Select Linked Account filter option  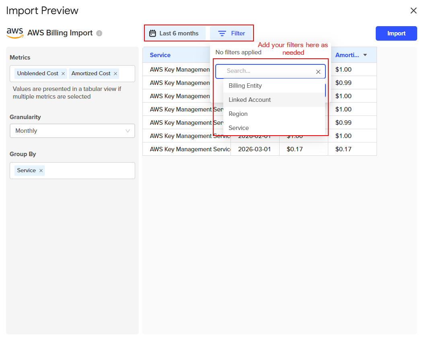249,100
